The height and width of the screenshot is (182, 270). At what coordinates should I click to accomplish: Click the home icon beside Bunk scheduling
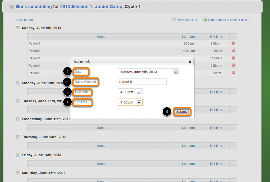click(12, 7)
